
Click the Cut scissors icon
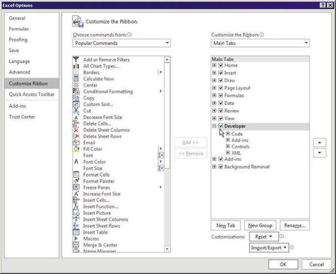[x=76, y=110]
